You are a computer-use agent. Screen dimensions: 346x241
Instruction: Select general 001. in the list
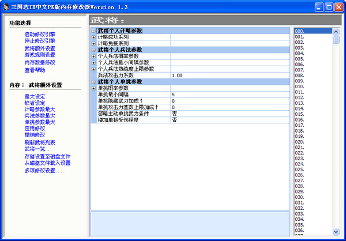coord(313,37)
